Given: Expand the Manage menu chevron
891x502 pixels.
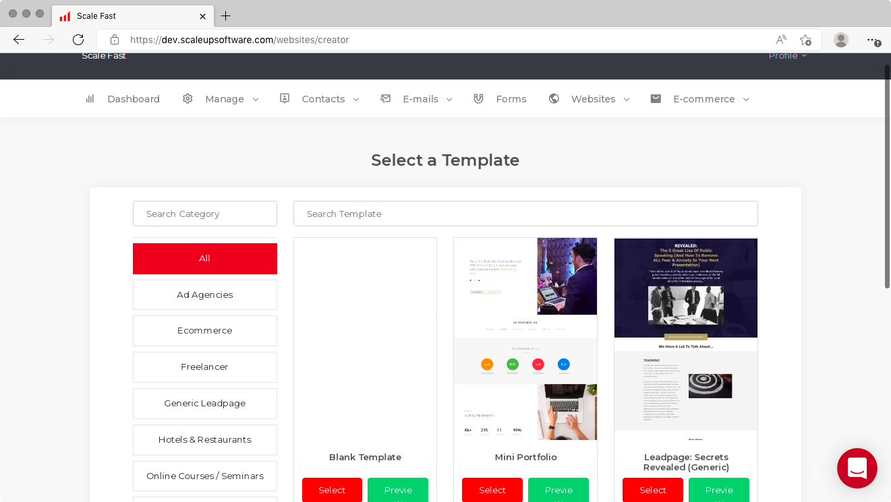Looking at the screenshot, I should pyautogui.click(x=256, y=99).
